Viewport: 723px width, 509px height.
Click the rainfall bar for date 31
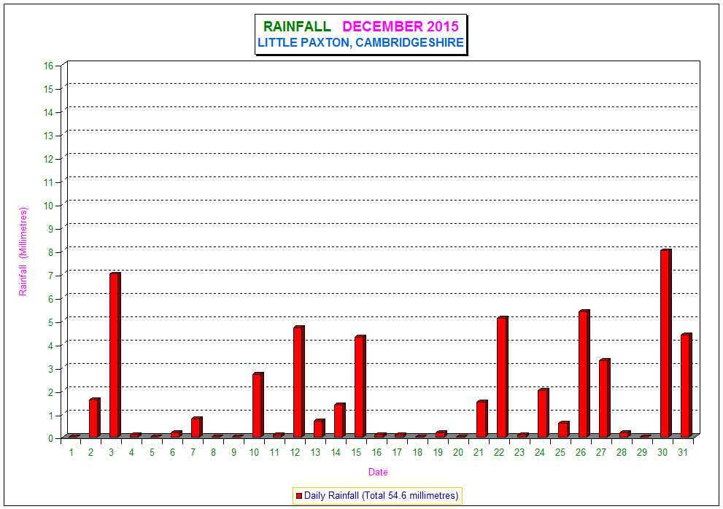686,386
